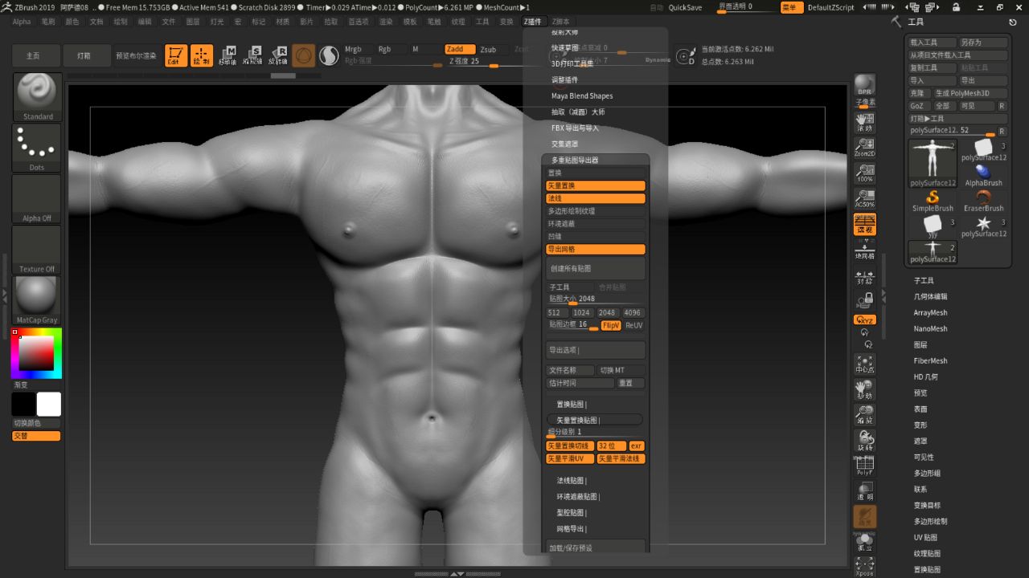Toggle the FlipV button

point(611,325)
